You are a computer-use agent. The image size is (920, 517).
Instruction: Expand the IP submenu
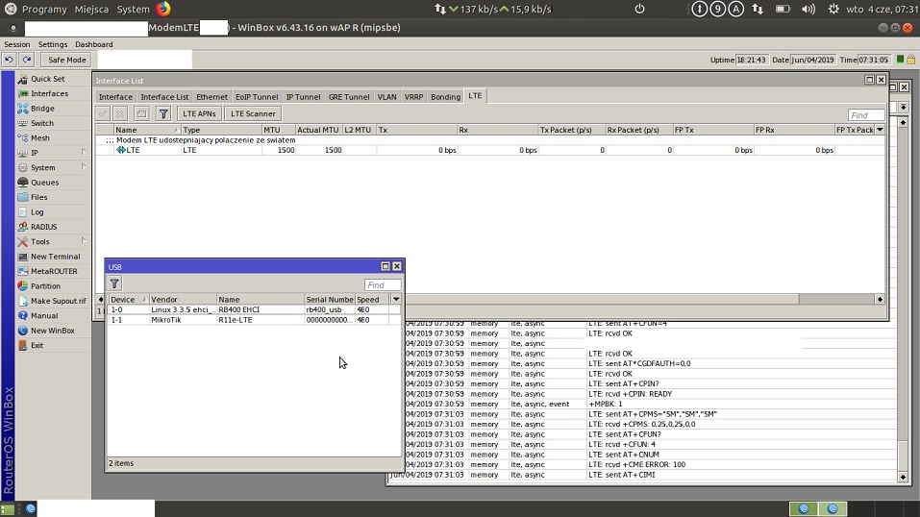pos(84,152)
